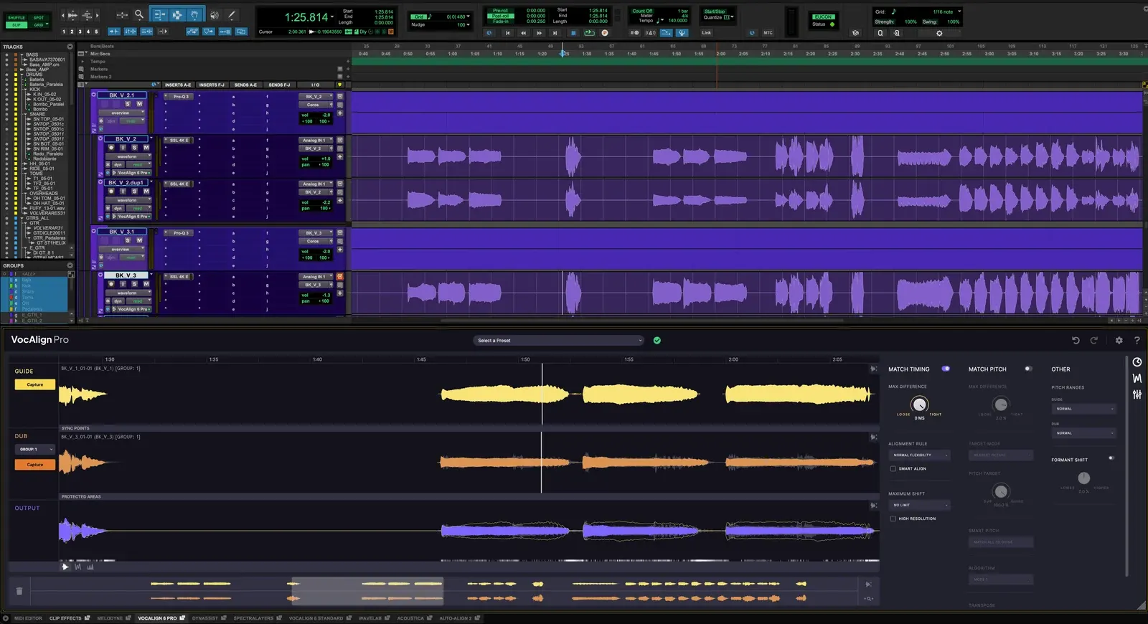Click undo arrow in VocAlign Pro

1076,340
